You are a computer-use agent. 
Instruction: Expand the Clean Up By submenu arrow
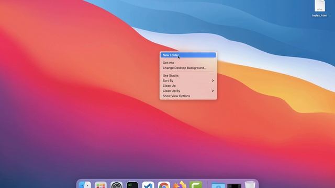213,91
